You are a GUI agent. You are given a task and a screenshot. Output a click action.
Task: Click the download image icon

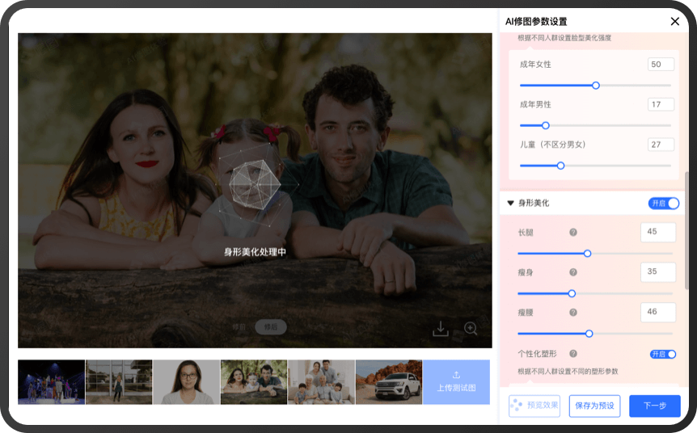(x=441, y=329)
